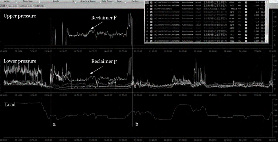
Task: Open the Page ribbon group
Action: point(119,1)
